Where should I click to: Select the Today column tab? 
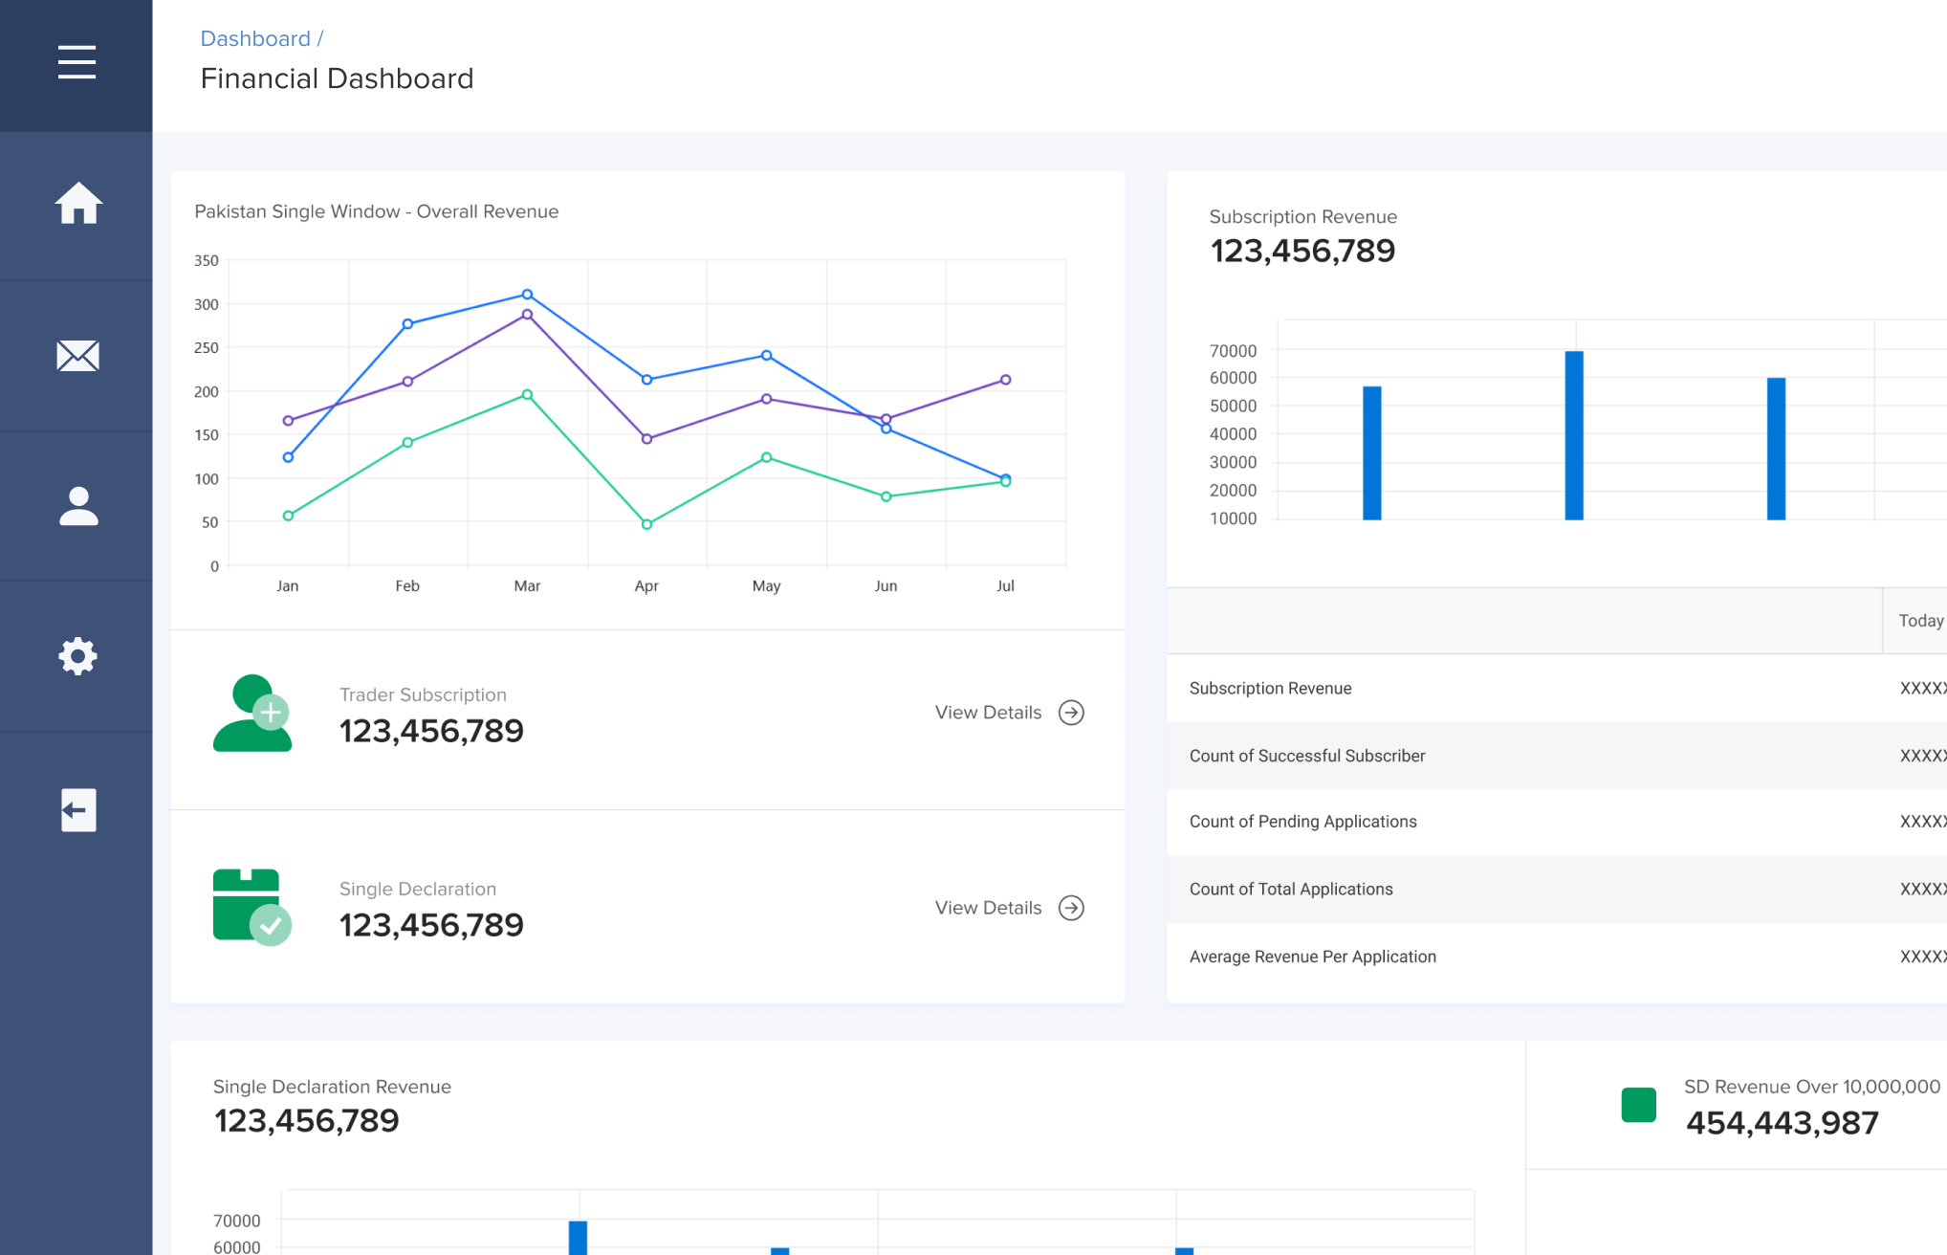click(1920, 621)
